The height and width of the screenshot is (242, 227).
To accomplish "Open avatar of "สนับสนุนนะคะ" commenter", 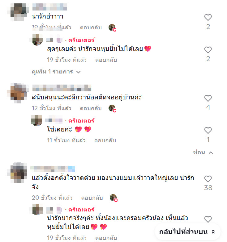I will click(18, 93).
